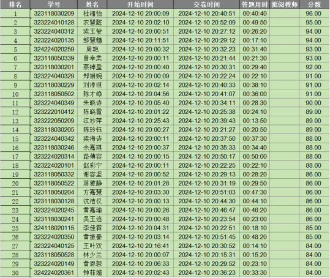The height and width of the screenshot is (278, 330).
Task: Click the name cell 林少兰
Action: (x=92, y=255)
